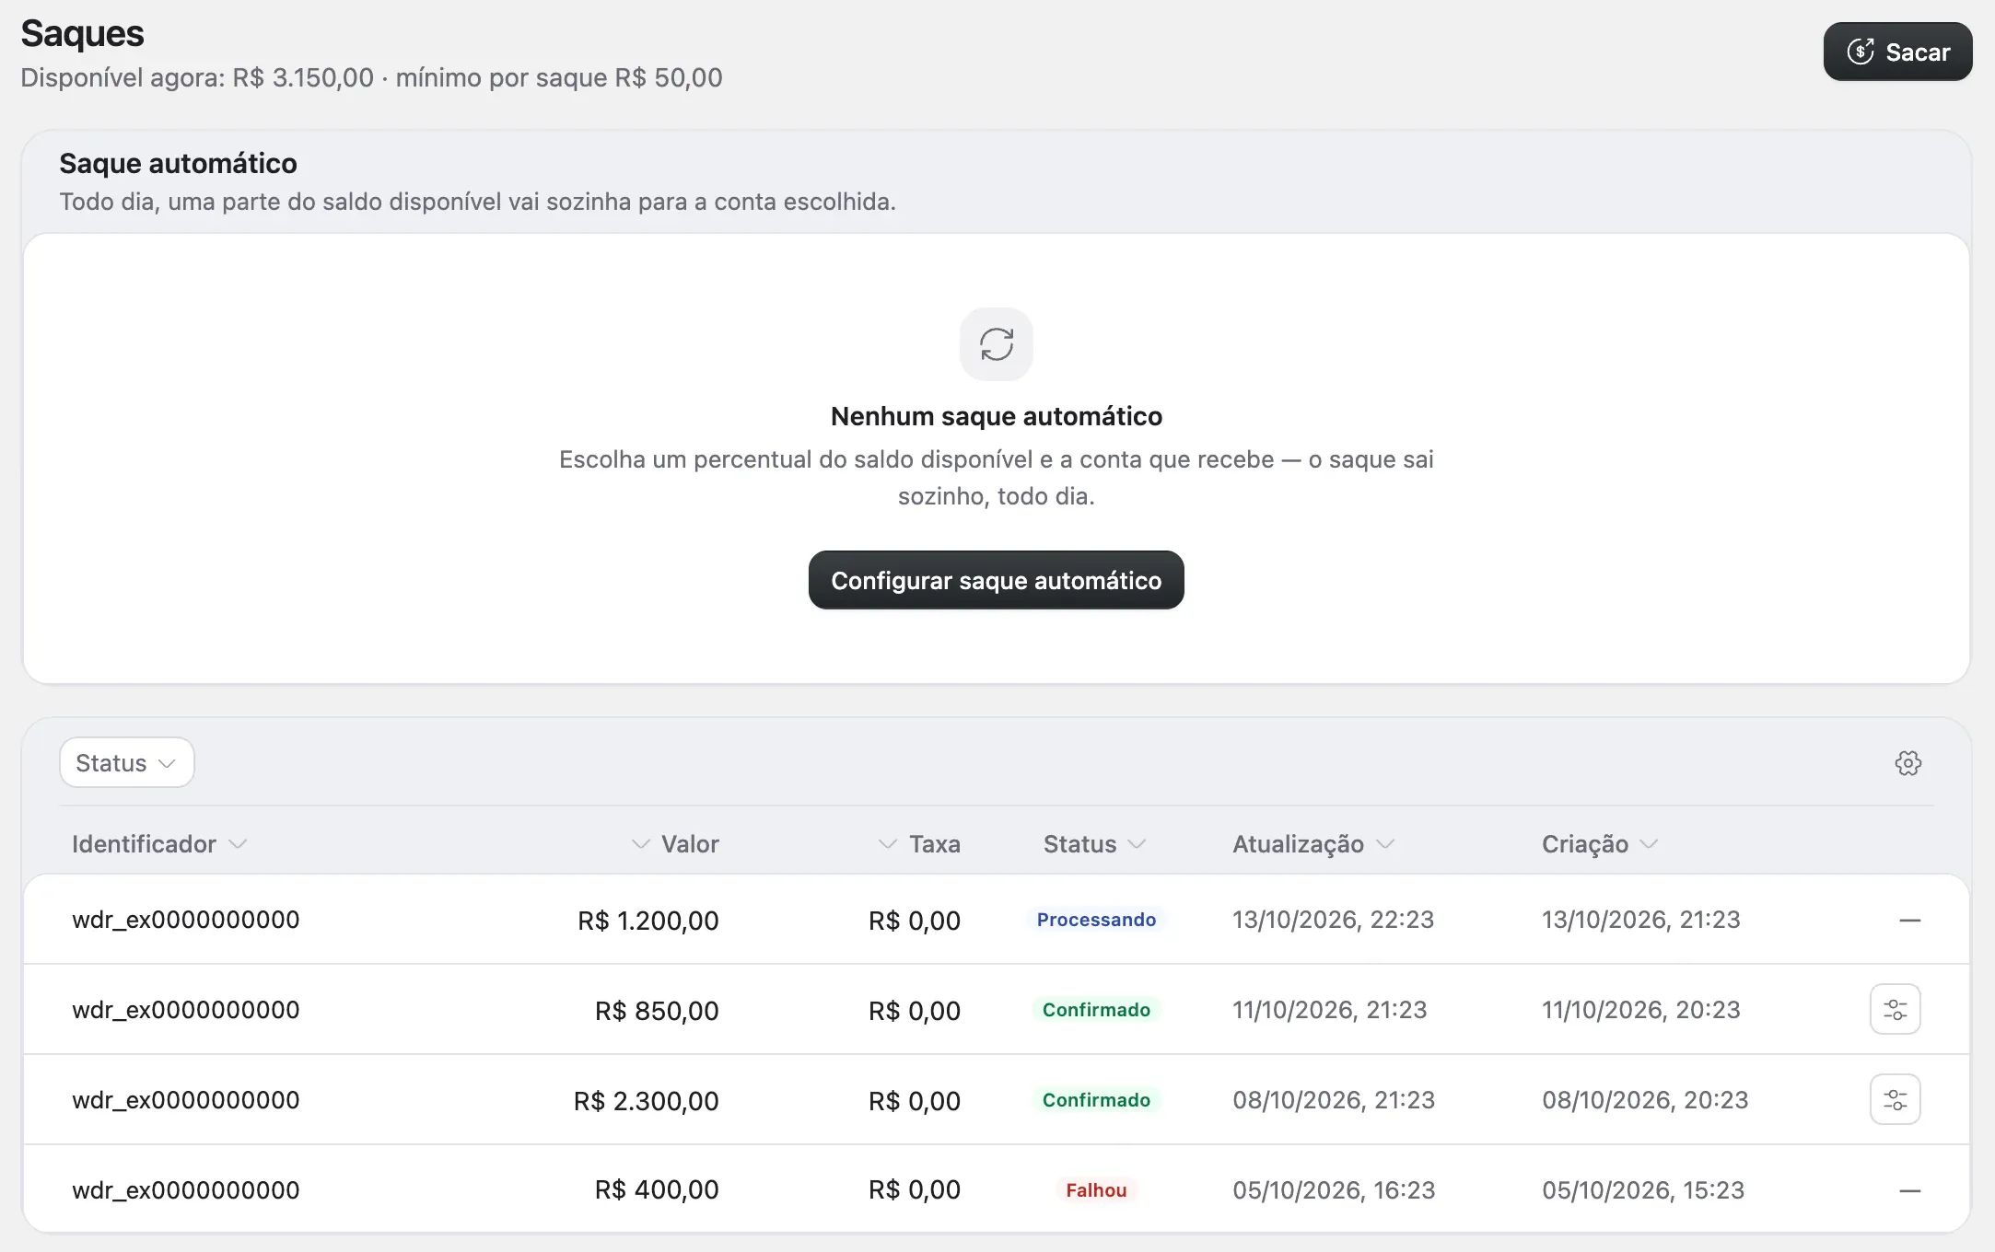Sort by Taxa column header
Viewport: 1995px width, 1252px height.
[919, 843]
